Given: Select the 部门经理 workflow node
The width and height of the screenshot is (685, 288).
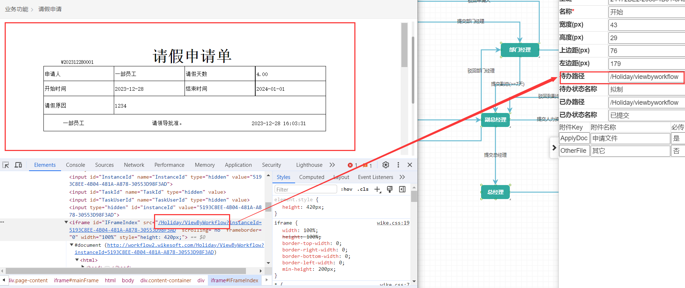Looking at the screenshot, I should [x=520, y=50].
